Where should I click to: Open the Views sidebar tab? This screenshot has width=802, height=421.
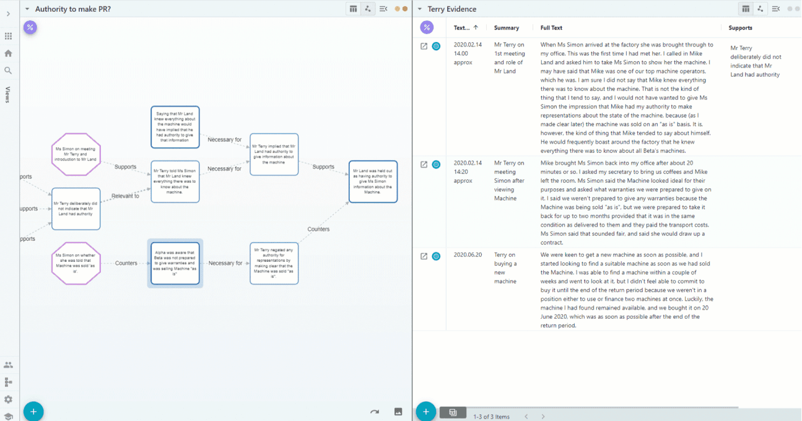click(8, 95)
